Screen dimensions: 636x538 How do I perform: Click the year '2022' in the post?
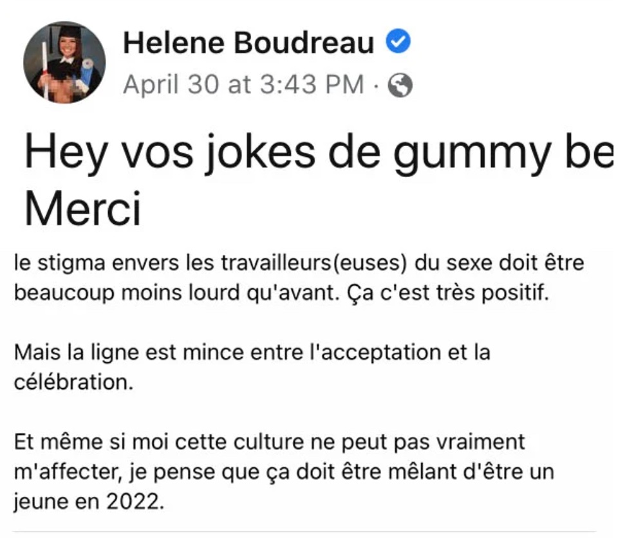(x=132, y=501)
